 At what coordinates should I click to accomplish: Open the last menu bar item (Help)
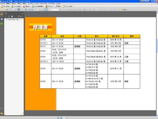58,4
